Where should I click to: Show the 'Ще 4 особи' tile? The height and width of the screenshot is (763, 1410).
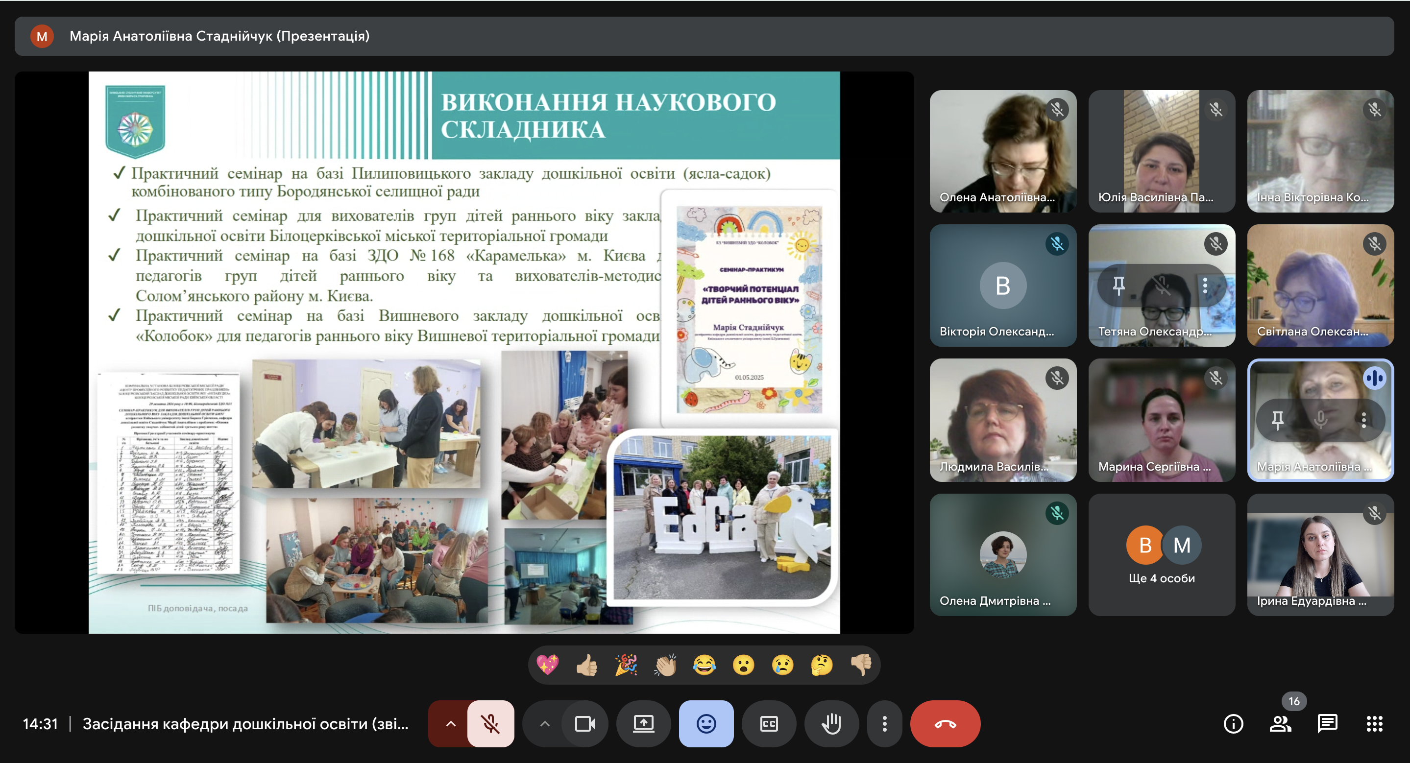click(1161, 554)
